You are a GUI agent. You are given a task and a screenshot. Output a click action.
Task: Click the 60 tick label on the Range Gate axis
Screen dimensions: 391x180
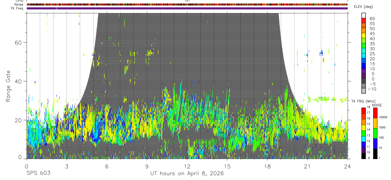pyautogui.click(x=18, y=43)
